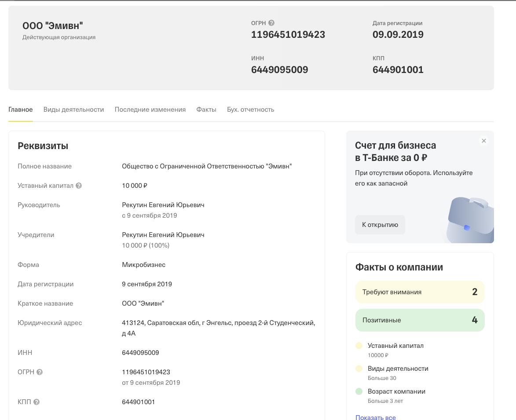The image size is (516, 420).
Task: Click the yellow dot beside Виды деятельности fact
Action: (x=359, y=369)
